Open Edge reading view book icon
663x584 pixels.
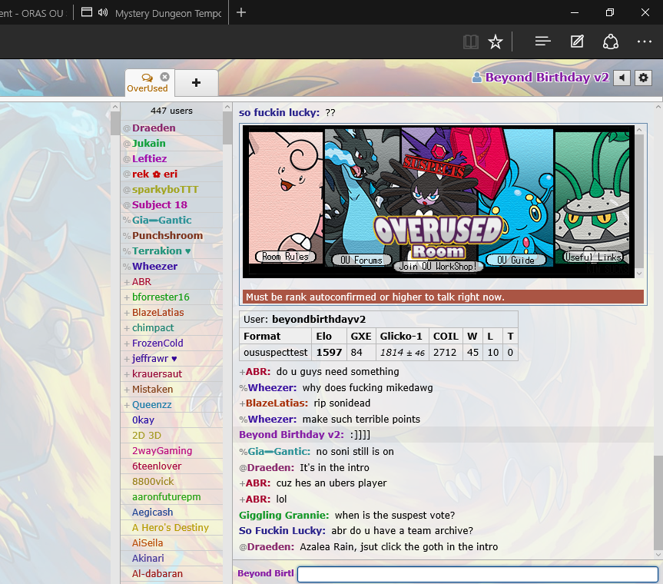(471, 41)
